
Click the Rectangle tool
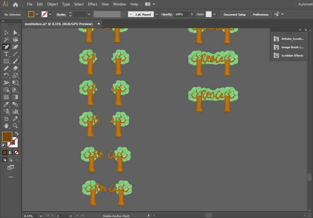click(x=6, y=61)
